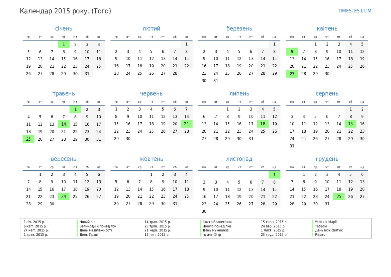Click highlighted December 25 holiday cell
Viewport: 391px width, 277px height.
(338, 197)
